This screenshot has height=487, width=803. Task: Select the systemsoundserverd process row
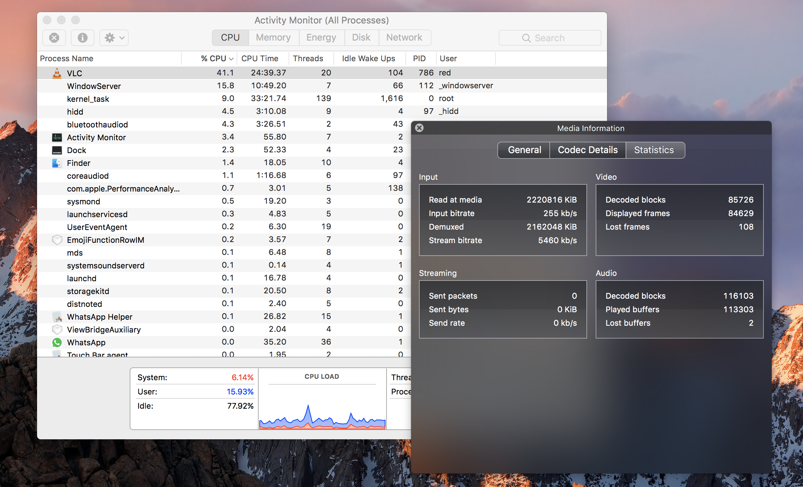click(224, 265)
